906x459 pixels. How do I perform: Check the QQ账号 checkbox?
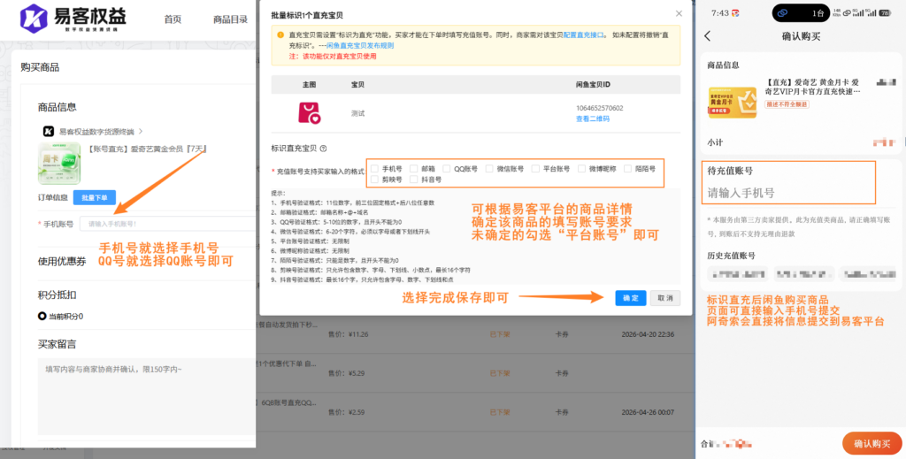(x=447, y=169)
